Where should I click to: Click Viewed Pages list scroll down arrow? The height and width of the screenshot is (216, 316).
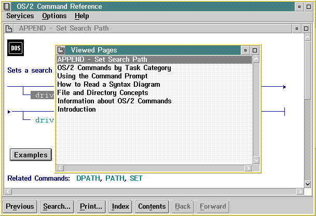256,160
